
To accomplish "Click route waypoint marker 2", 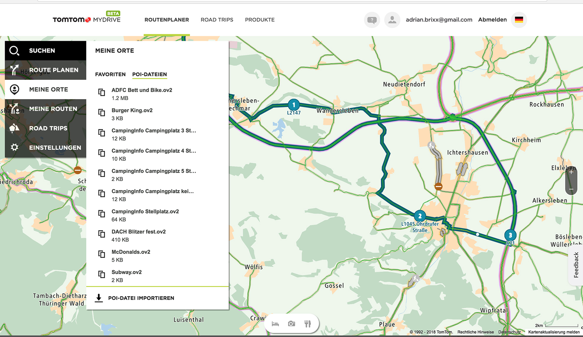I will pyautogui.click(x=420, y=216).
